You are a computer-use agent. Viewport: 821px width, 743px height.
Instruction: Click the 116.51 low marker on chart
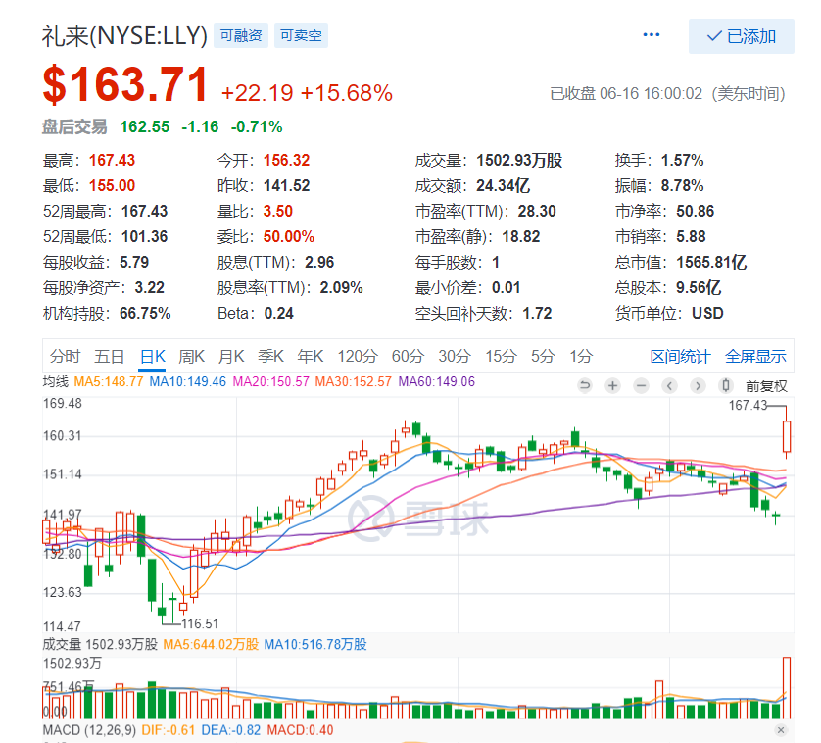coord(200,623)
